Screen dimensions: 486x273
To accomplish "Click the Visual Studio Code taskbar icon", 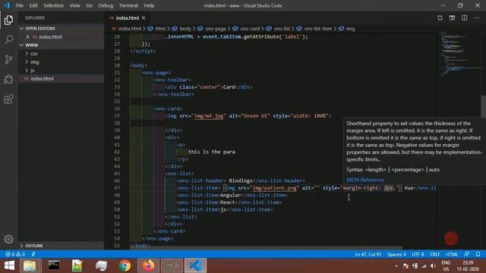I will coord(196,265).
